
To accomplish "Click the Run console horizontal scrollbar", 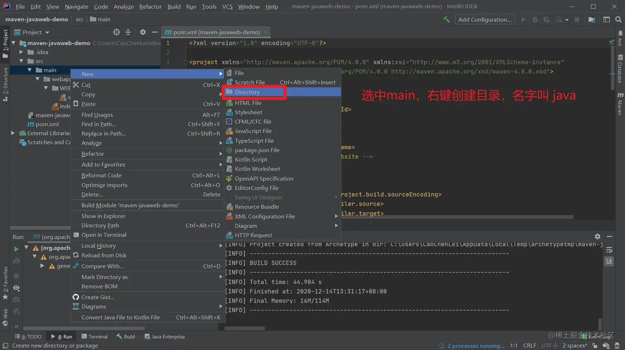I will (244, 329).
